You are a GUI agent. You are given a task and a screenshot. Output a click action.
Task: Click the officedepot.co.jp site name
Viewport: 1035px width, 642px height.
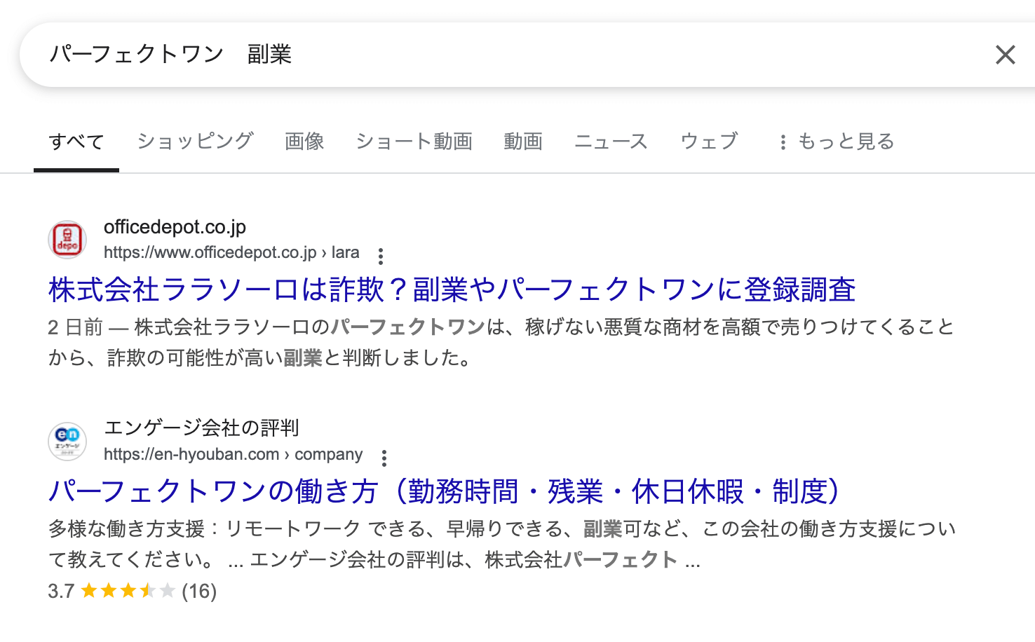pos(175,227)
